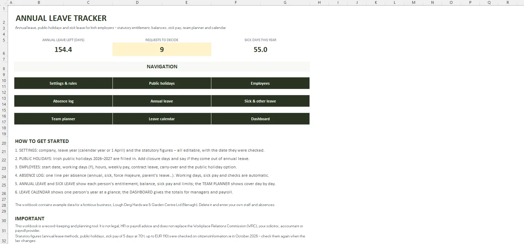
Task: Open the Dashboard navigation button
Action: (x=260, y=119)
